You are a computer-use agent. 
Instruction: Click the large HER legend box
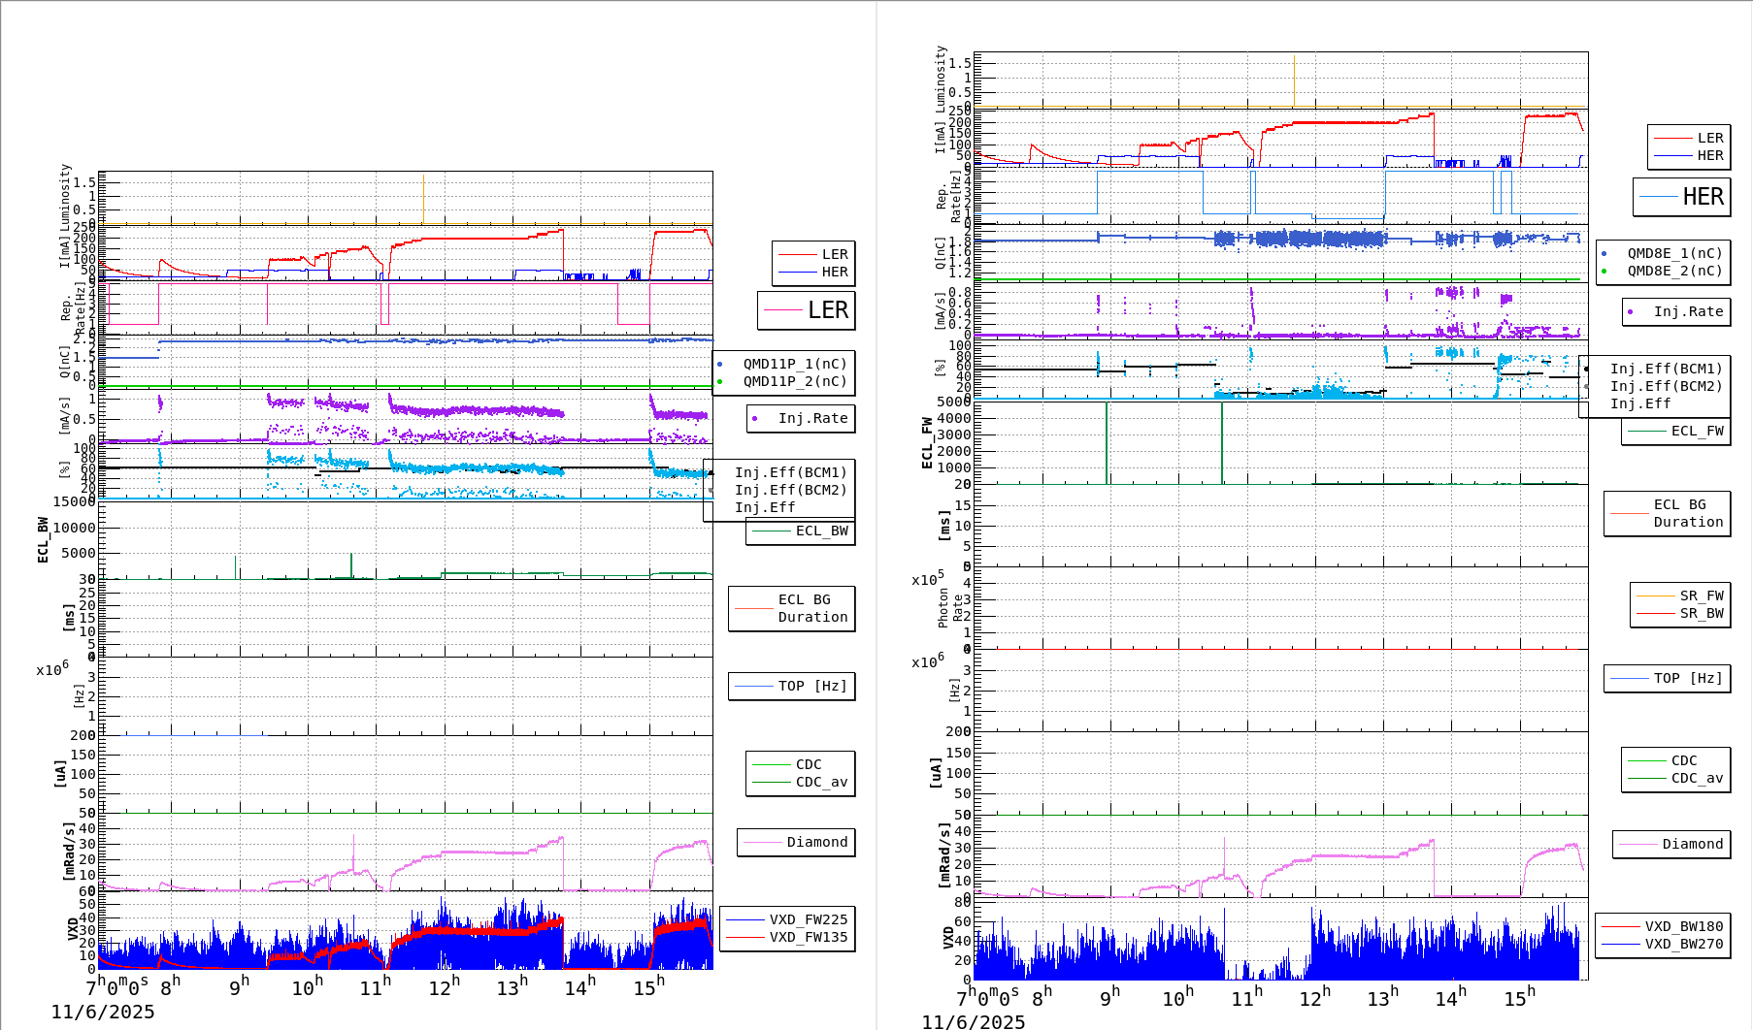pyautogui.click(x=1681, y=197)
